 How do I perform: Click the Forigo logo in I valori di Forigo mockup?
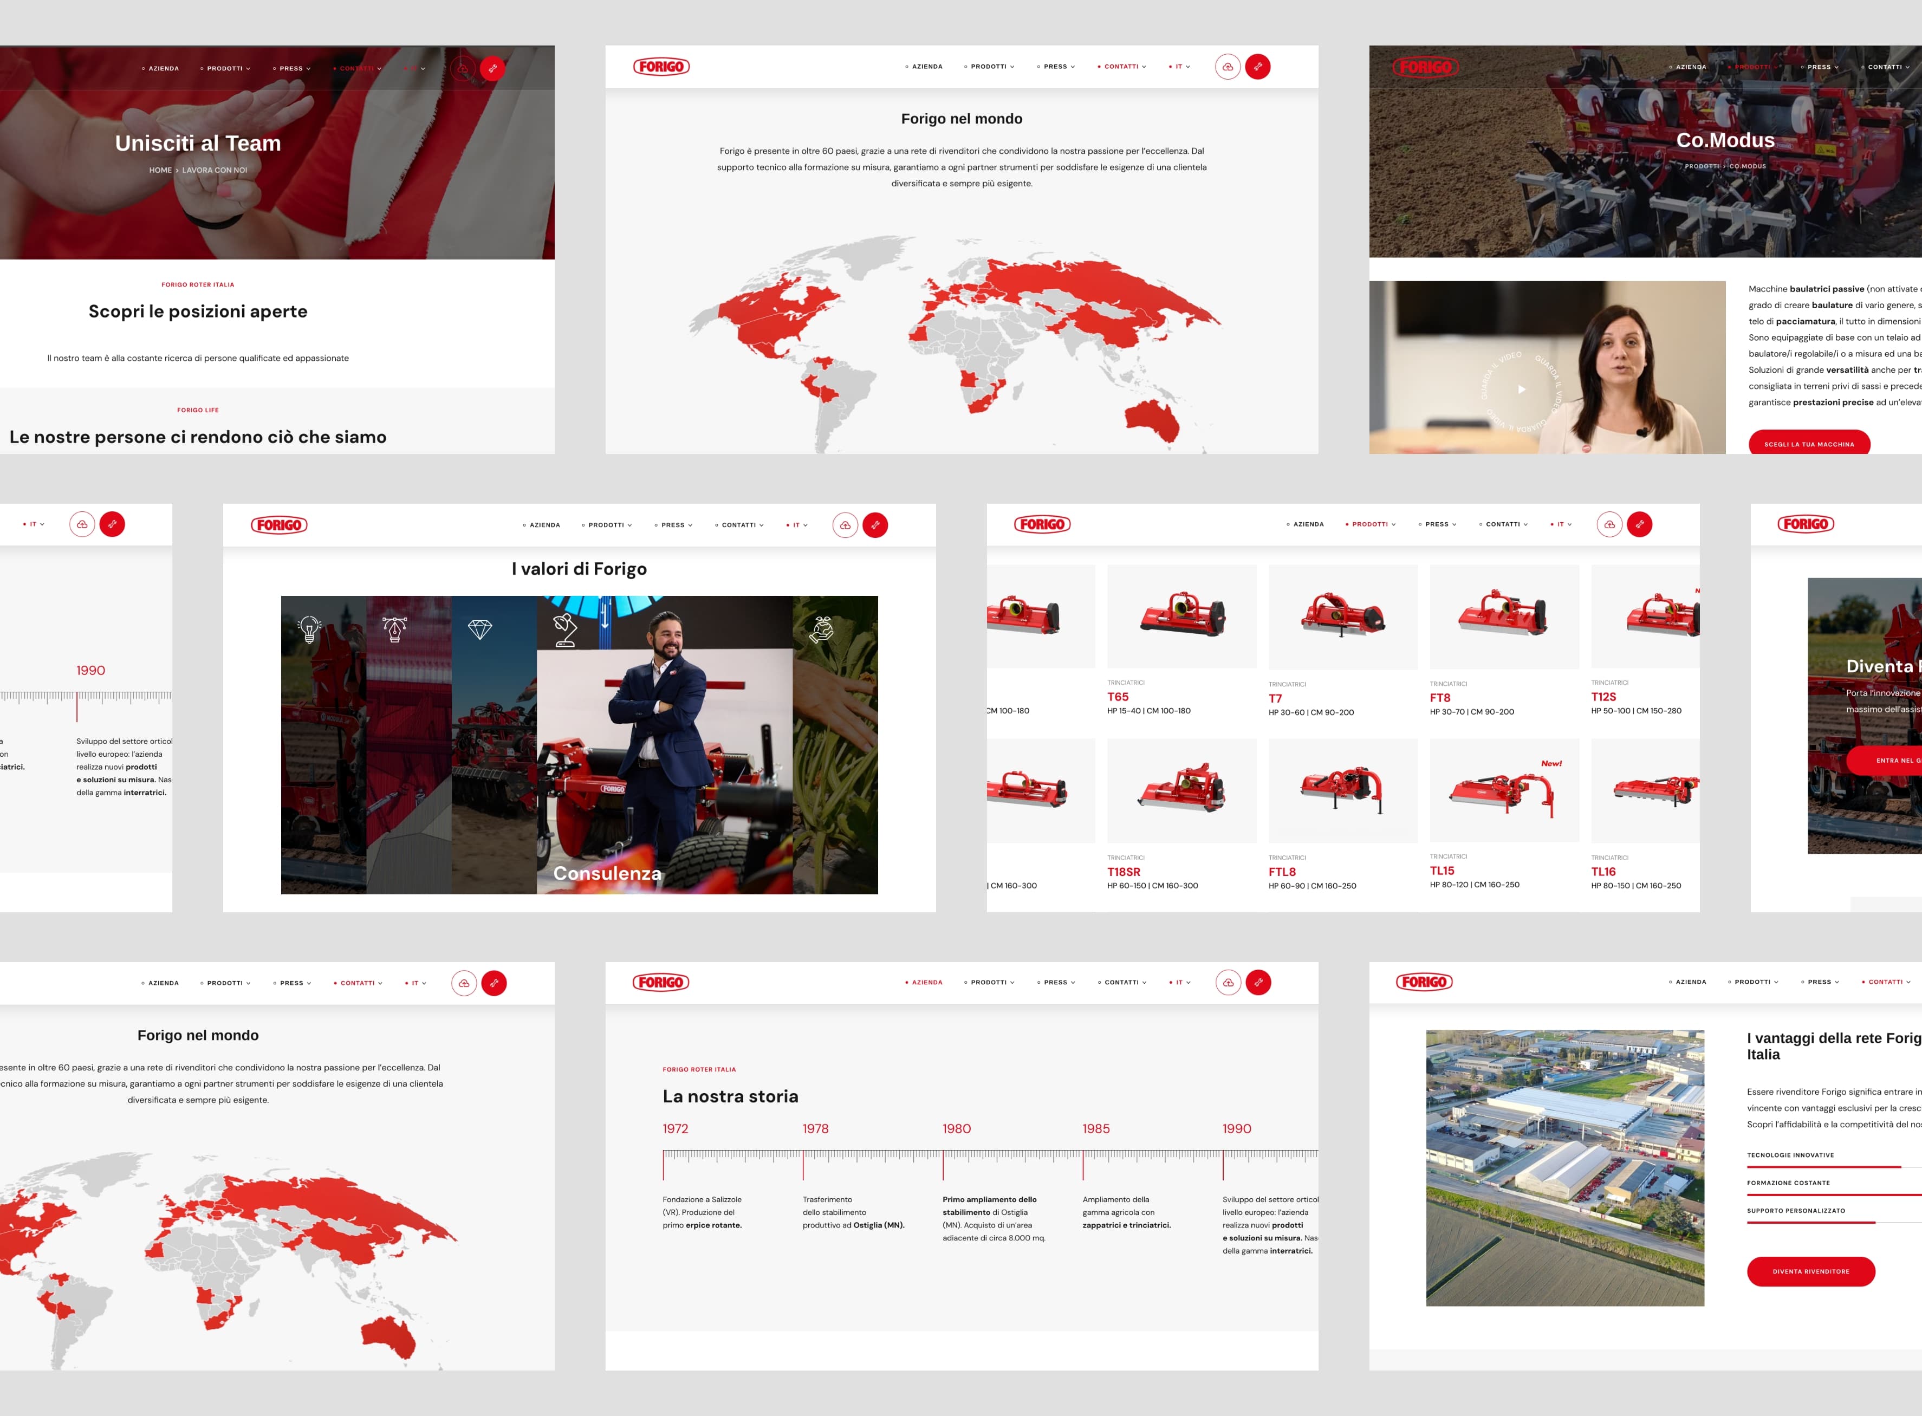[x=278, y=524]
